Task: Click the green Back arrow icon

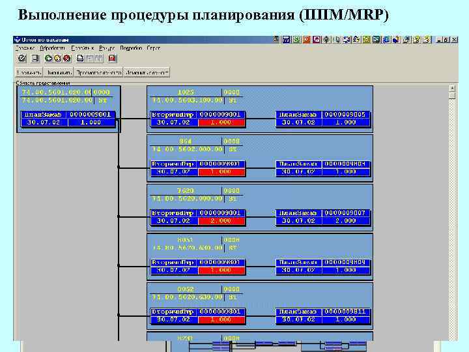Action: (x=48, y=58)
